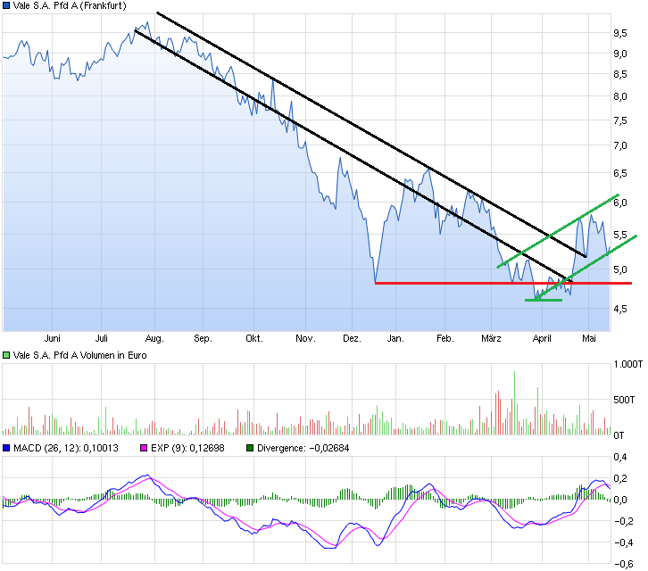The width and height of the screenshot is (648, 571).
Task: Select the Vale S.A. Pfd A (Frankfurt) title
Action: click(70, 5)
